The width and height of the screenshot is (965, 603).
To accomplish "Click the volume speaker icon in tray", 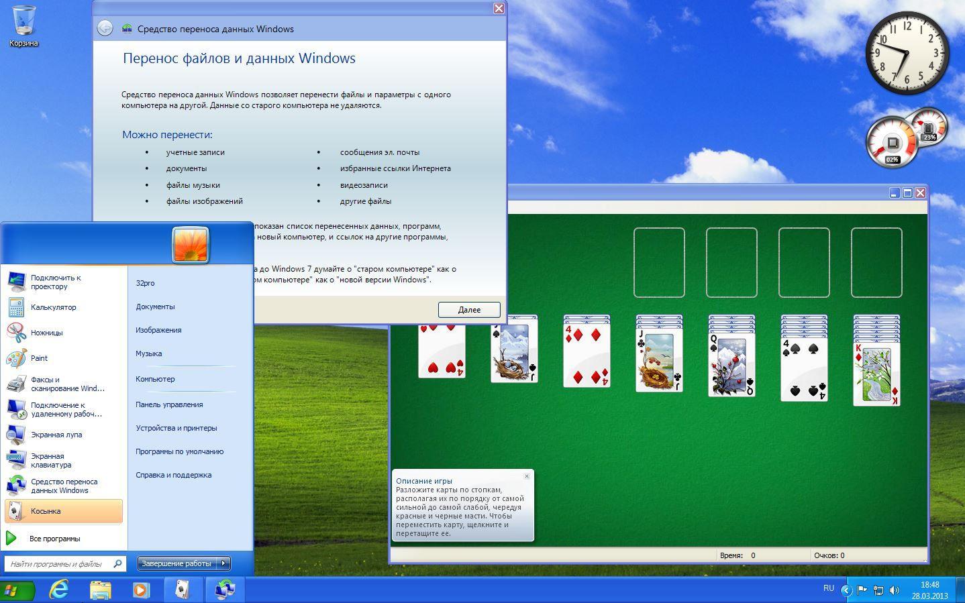I will pos(894,590).
